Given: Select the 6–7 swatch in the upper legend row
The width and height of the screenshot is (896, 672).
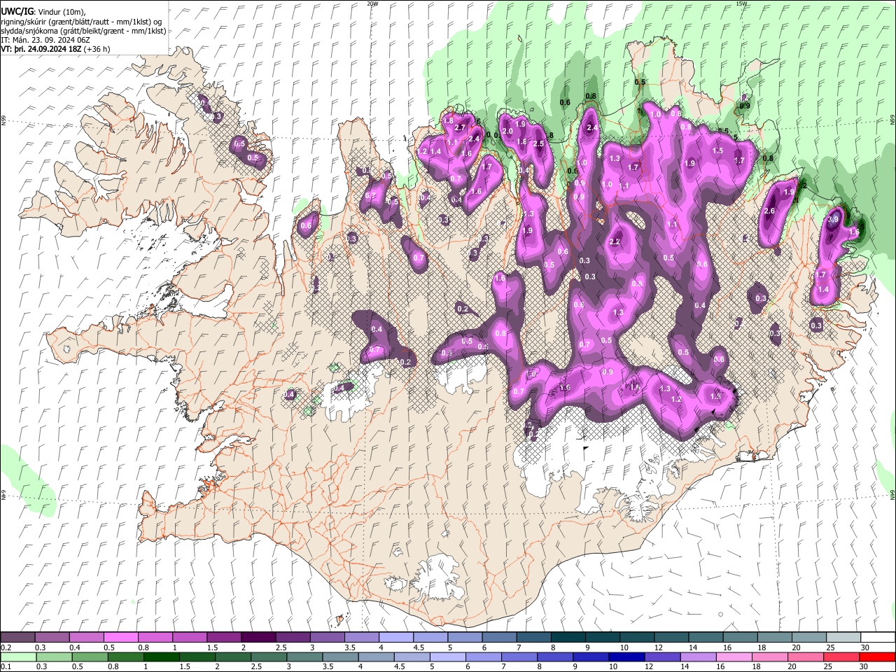Looking at the screenshot, I should tap(499, 637).
